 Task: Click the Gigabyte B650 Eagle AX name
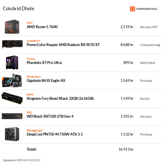point(46,81)
